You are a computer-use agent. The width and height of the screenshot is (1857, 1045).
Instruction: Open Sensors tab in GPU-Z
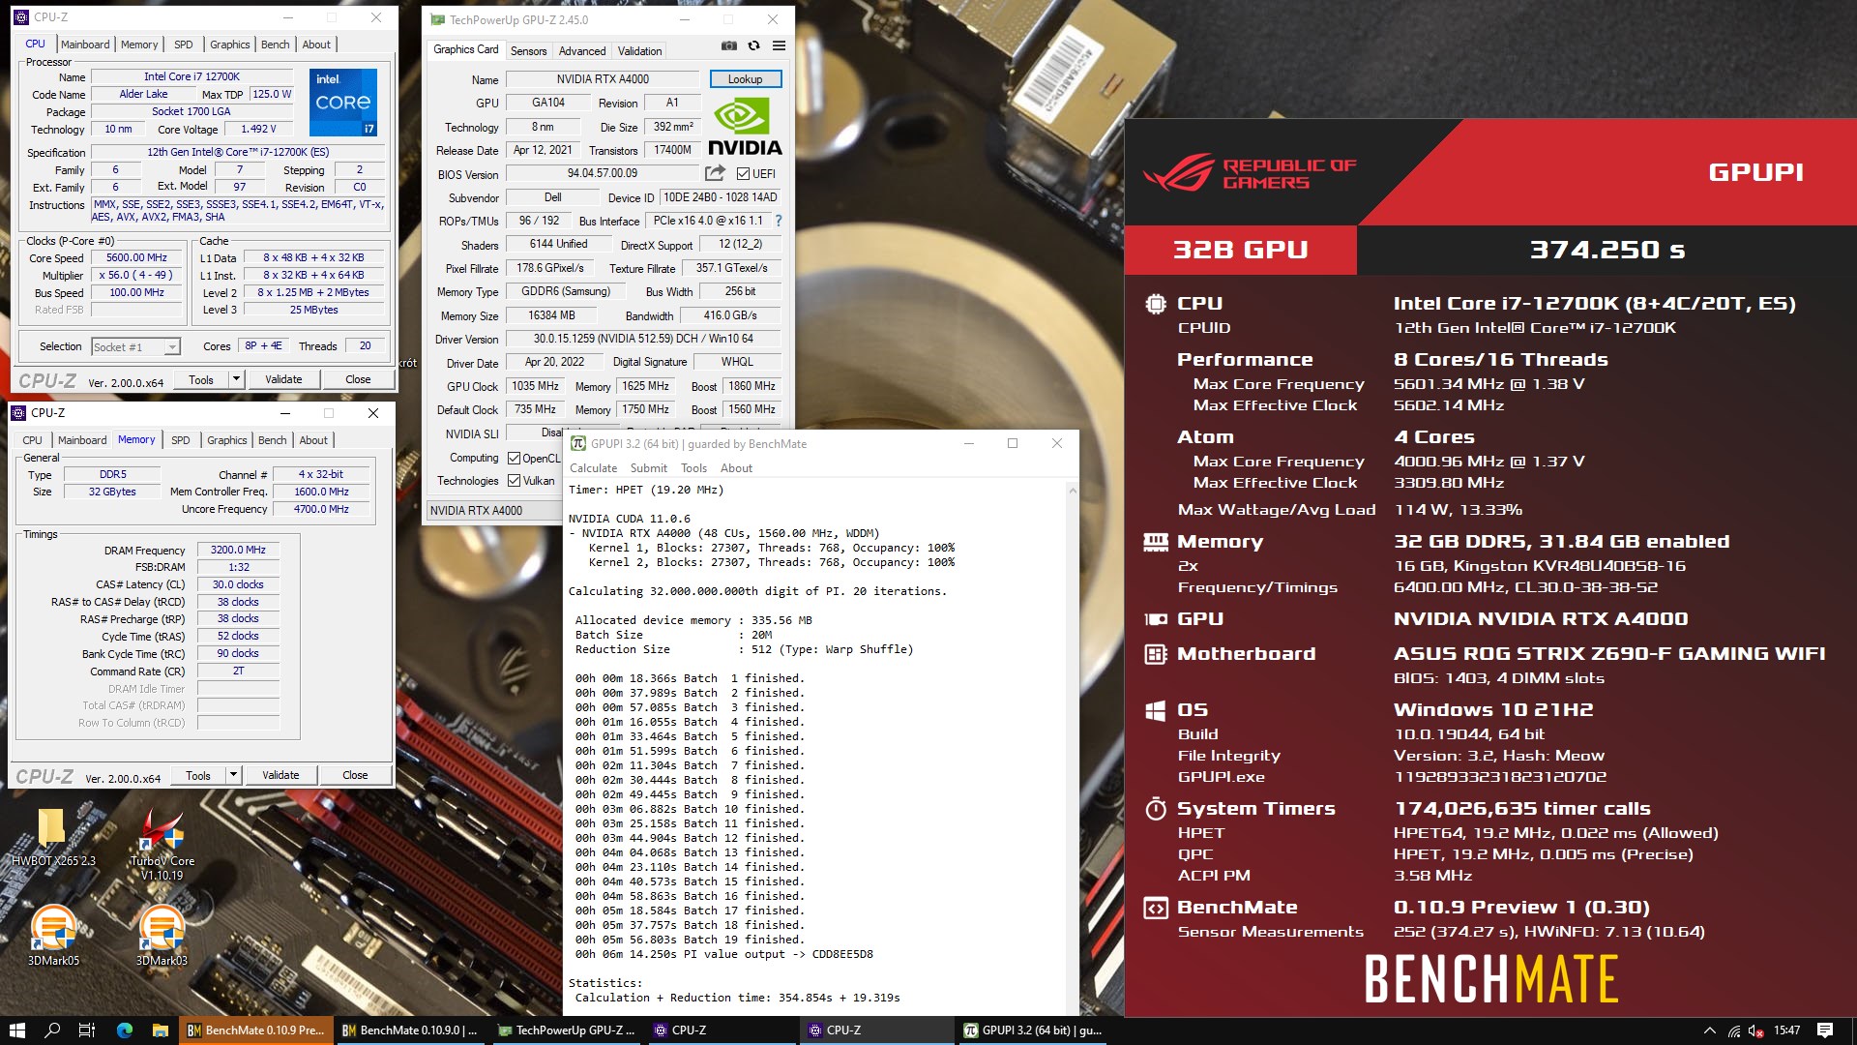coord(528,51)
